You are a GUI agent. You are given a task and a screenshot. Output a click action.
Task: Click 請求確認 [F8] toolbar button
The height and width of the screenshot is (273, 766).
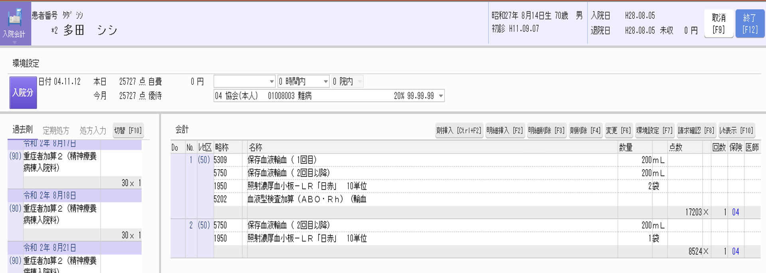coord(696,131)
